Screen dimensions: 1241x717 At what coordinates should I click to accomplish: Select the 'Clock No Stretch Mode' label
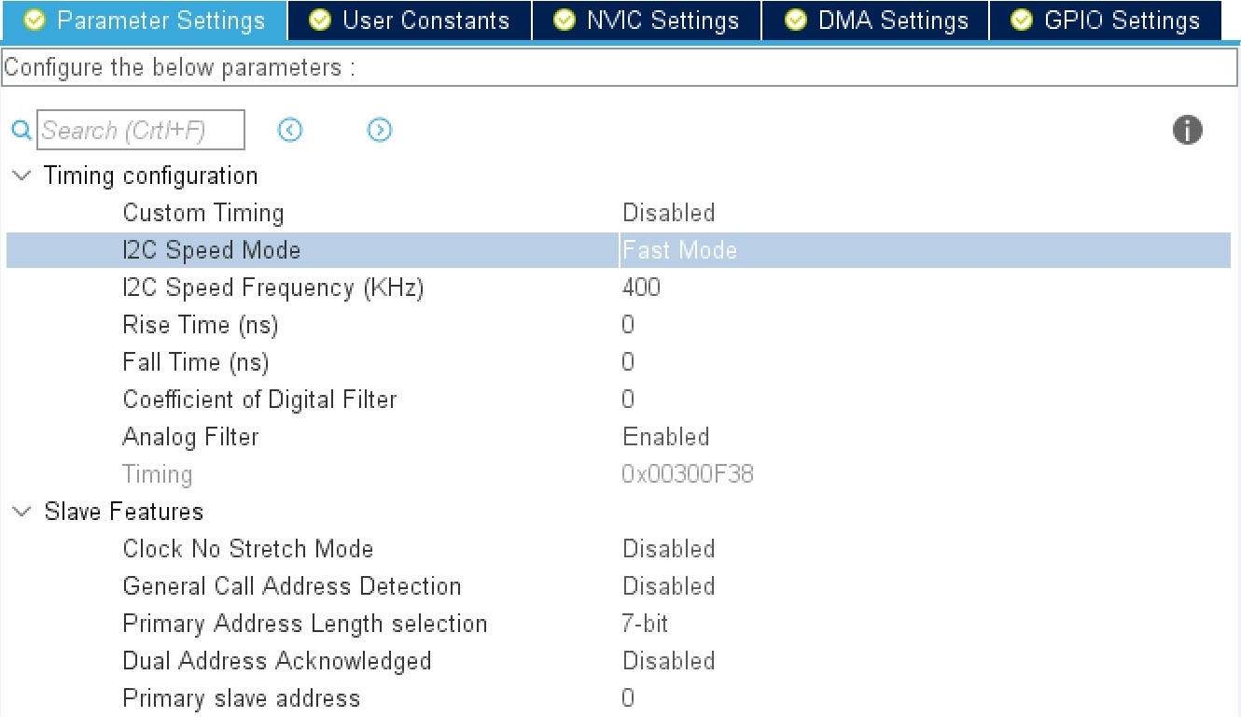coord(248,549)
